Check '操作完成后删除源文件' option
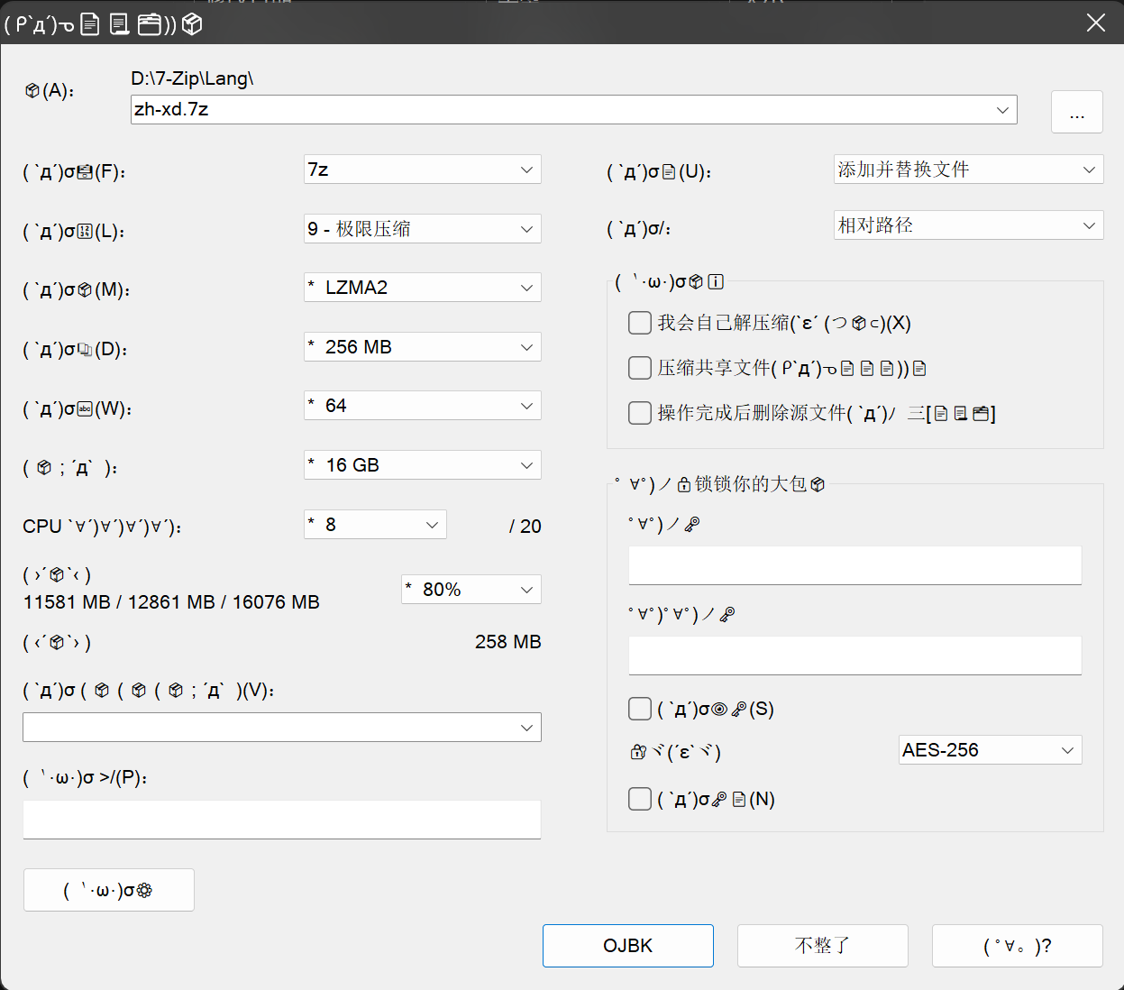 tap(640, 413)
